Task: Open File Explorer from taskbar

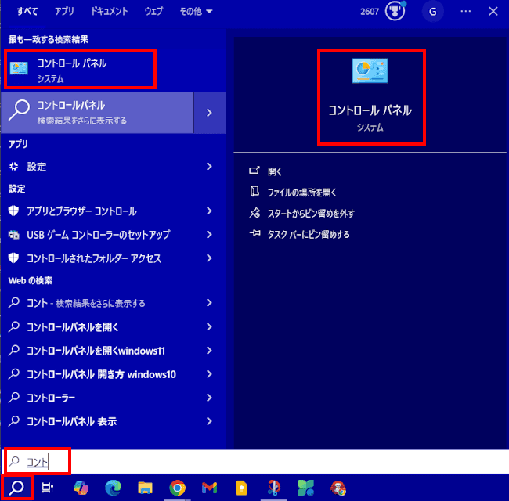Action: click(x=145, y=488)
